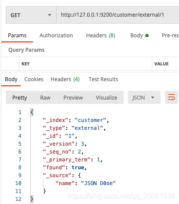Select the Params tab
The height and width of the screenshot is (204, 179).
tap(17, 36)
